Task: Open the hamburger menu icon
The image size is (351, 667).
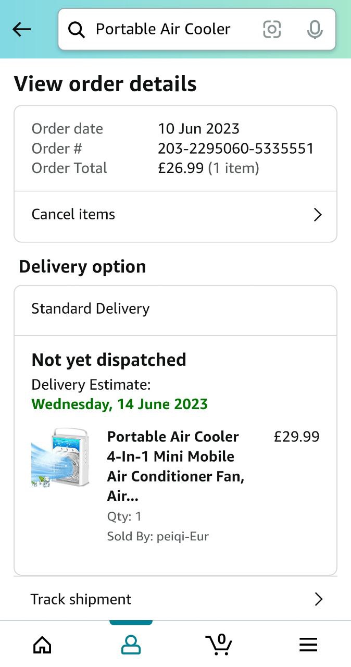Action: pos(308,645)
